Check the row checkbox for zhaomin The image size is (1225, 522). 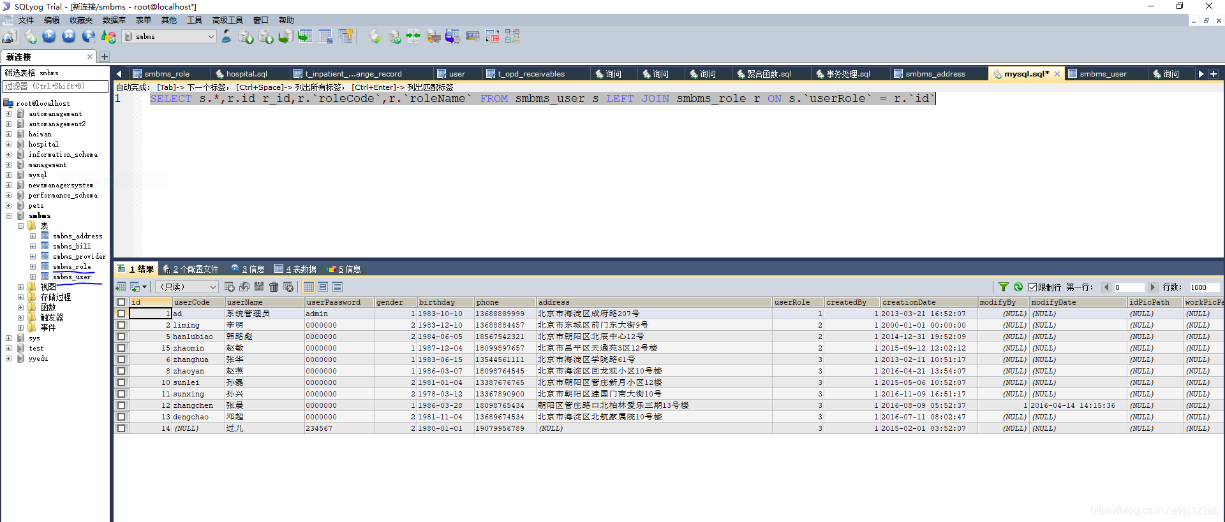121,348
